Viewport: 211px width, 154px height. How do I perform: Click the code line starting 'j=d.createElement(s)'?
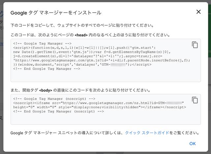coord(88,56)
